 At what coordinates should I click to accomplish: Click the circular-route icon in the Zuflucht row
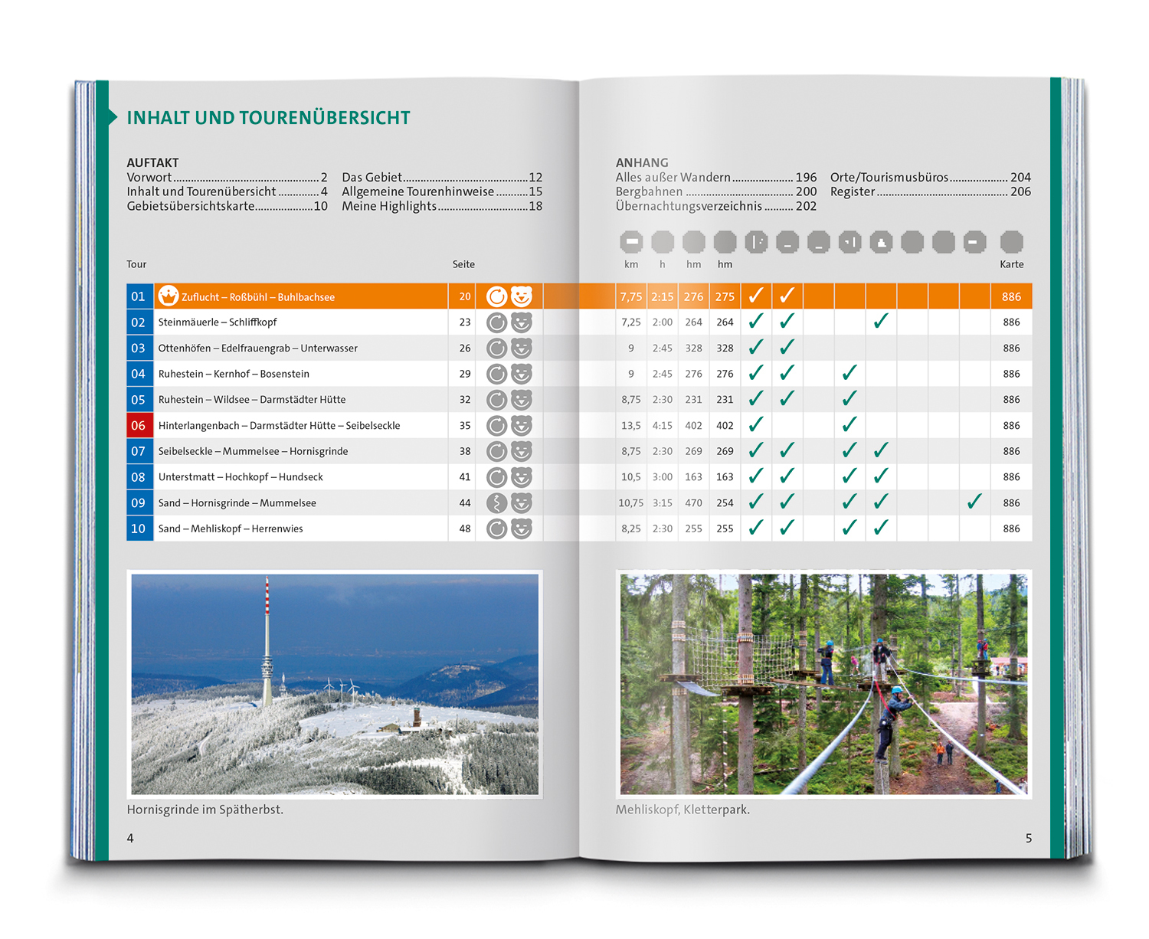pos(497,296)
